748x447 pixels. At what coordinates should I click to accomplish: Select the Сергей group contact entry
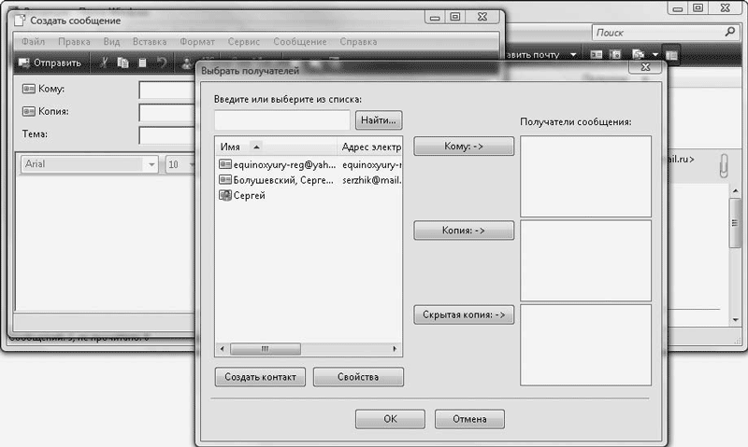tap(249, 195)
